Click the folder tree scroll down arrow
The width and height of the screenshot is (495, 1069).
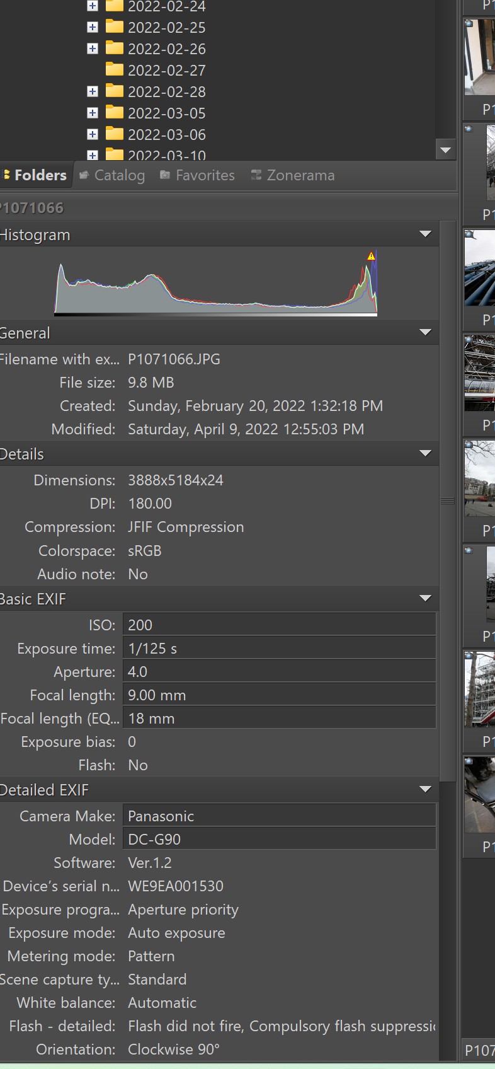click(446, 150)
